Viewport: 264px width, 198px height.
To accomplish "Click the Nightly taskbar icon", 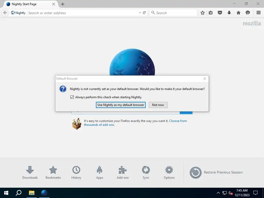I will [x=44, y=193].
